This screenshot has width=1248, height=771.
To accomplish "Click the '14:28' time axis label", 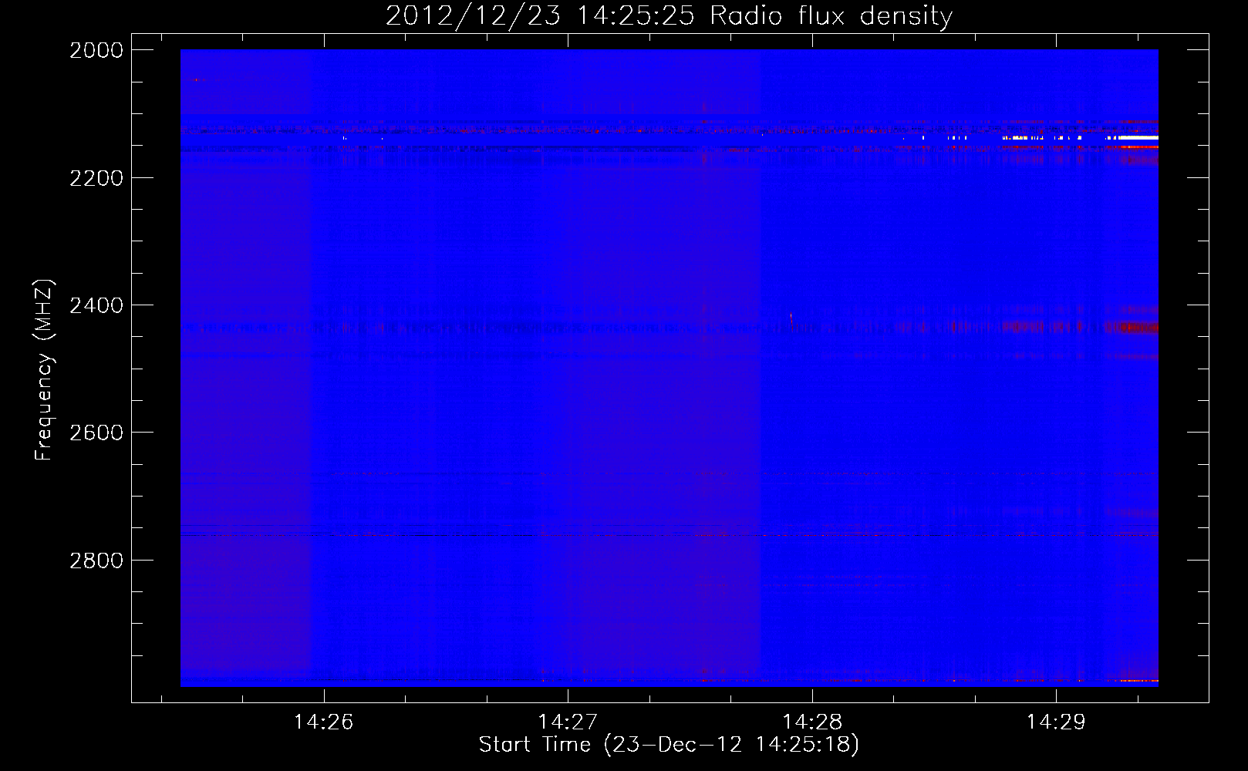I will point(811,722).
